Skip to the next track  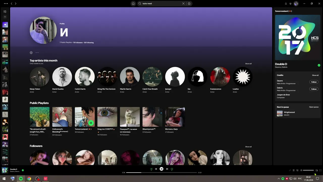[x=167, y=169]
